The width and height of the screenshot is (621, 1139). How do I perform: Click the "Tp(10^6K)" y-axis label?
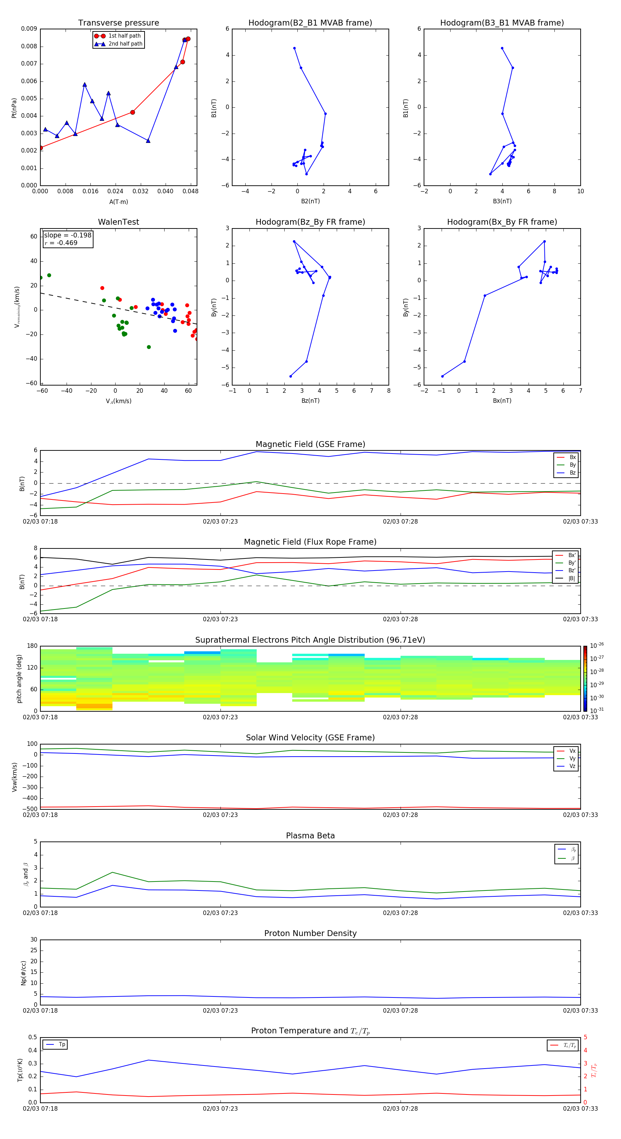[x=20, y=1070]
